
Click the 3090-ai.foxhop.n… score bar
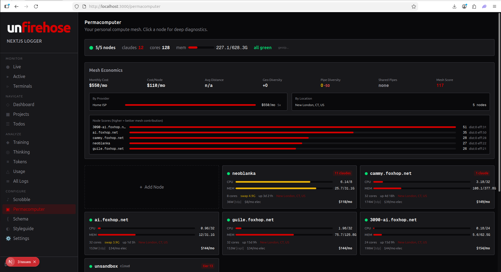pos(292,127)
